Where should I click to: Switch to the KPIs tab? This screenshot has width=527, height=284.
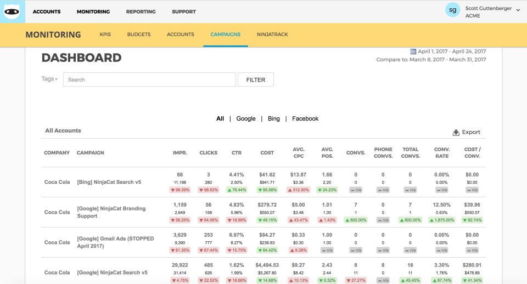105,34
